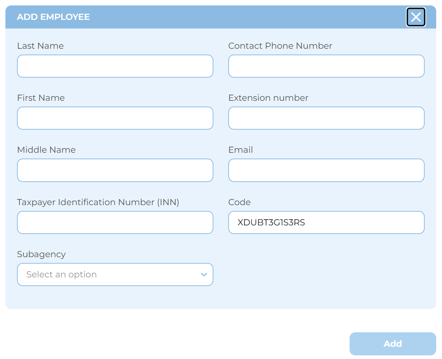Click the 'Email' field label
Viewport: 442px width, 359px height.
point(240,150)
